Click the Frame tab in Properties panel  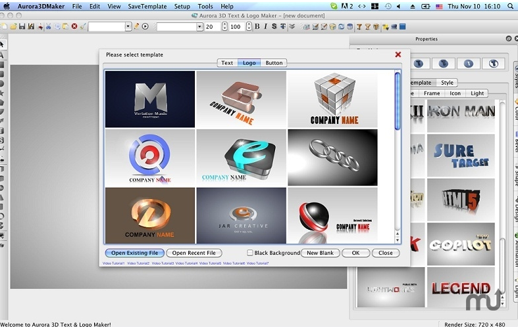(x=432, y=93)
